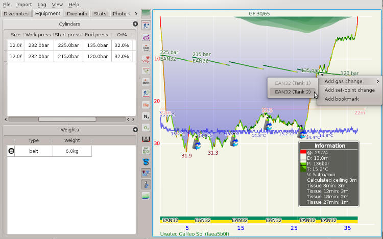
Task: Click the weight belt row delete icon
Action: (x=11, y=151)
